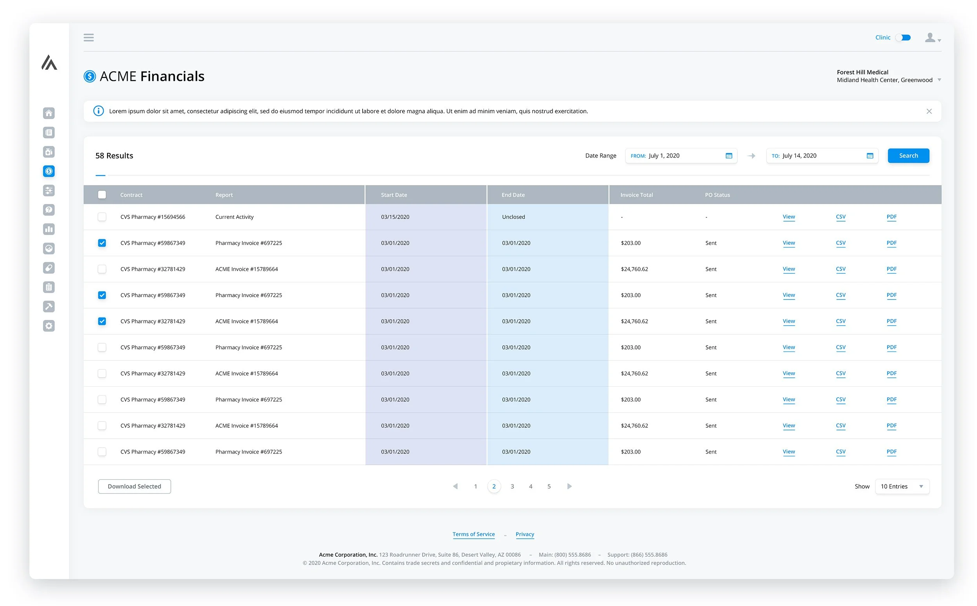Check the CVS Pharmacy #15694566 row checkbox
Viewport: 977px width, 606px height.
[x=102, y=217]
